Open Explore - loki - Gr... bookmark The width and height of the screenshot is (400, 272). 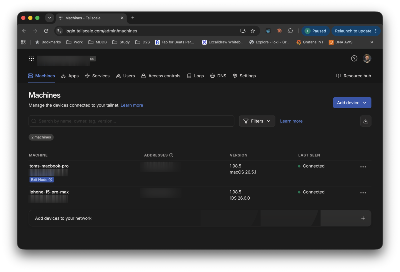269,42
